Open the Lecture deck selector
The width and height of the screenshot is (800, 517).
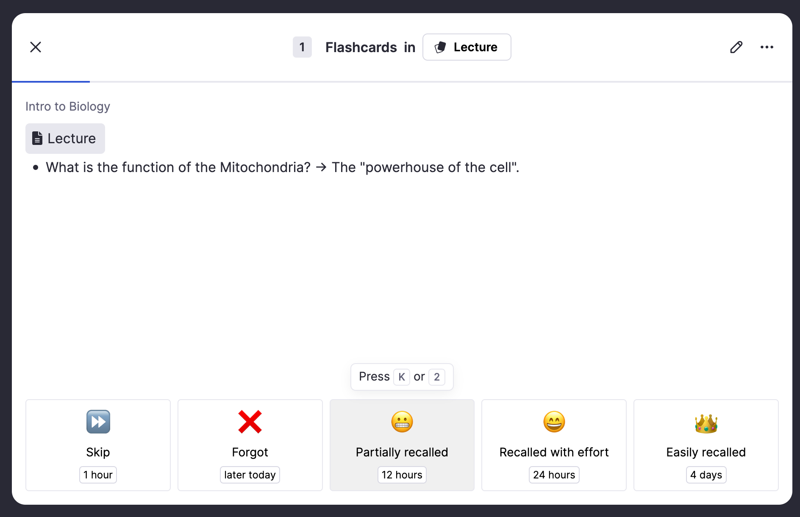pyautogui.click(x=467, y=47)
